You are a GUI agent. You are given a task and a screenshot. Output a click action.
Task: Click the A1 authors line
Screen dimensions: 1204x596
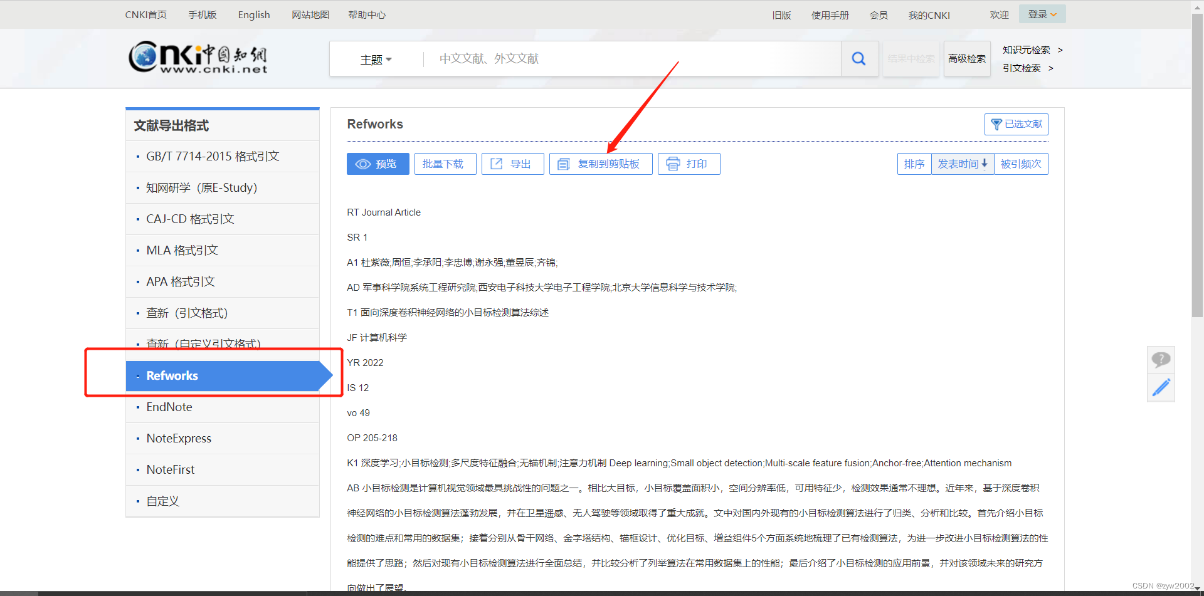coord(452,263)
